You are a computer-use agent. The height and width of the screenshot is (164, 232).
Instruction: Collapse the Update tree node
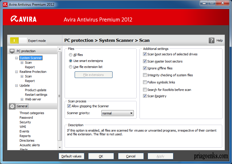16,85
